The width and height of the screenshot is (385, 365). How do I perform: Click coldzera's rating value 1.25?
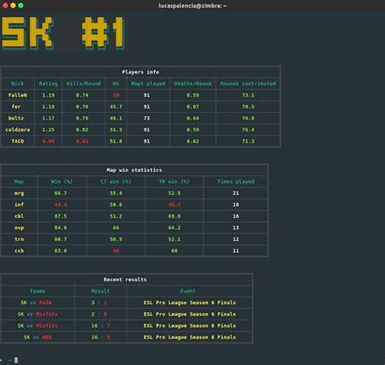(48, 130)
